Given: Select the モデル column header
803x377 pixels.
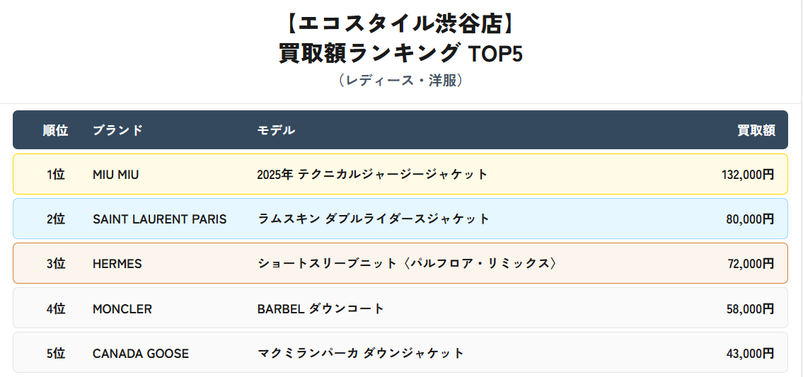Looking at the screenshot, I should tap(276, 130).
